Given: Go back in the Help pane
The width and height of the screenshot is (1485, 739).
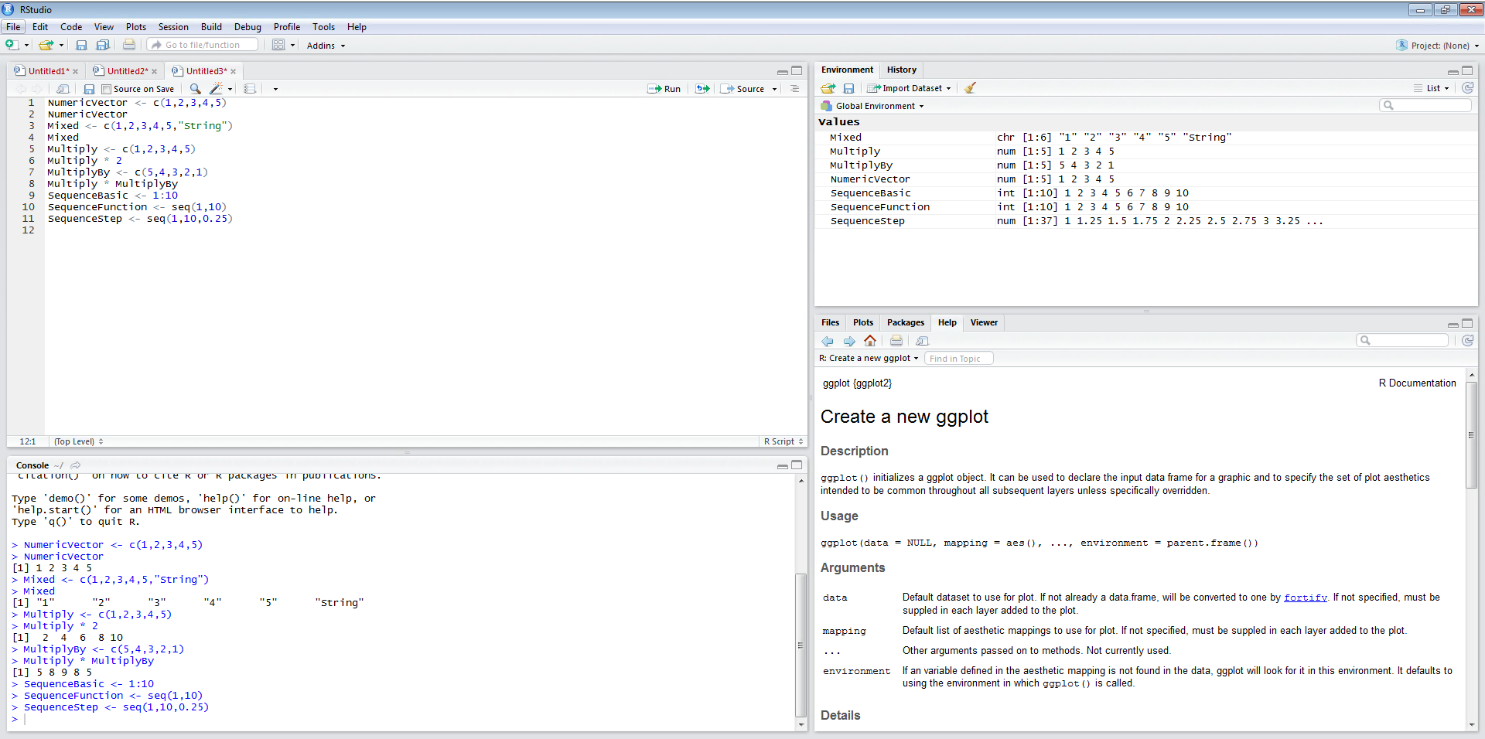Looking at the screenshot, I should click(828, 341).
